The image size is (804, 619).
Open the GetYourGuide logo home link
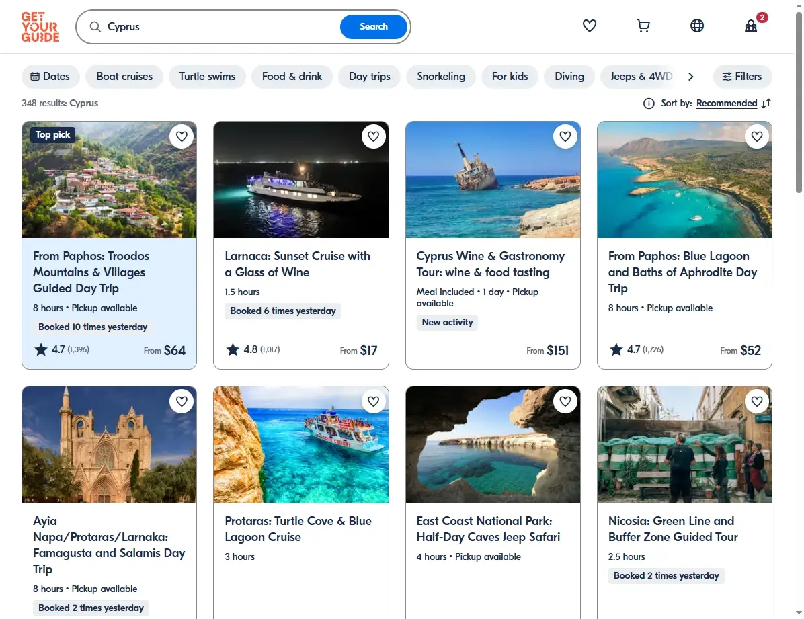(x=40, y=27)
